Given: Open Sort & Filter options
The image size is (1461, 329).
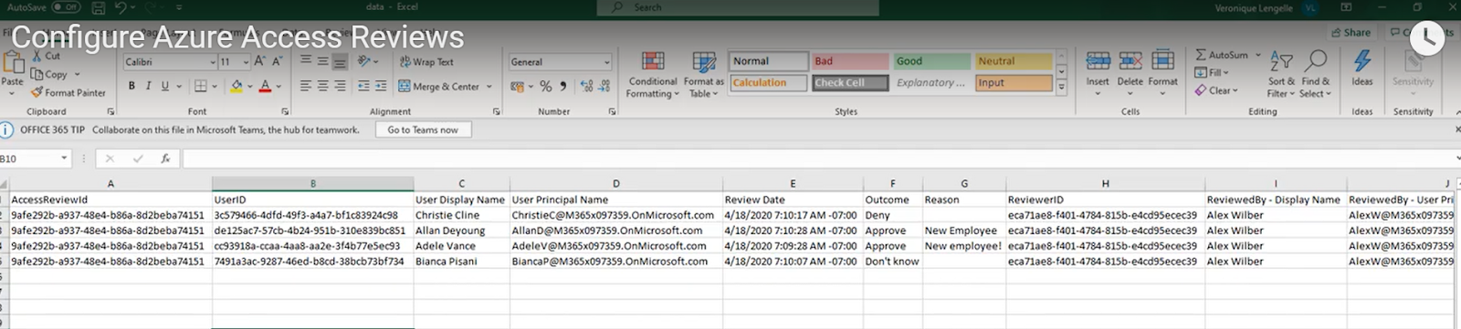Looking at the screenshot, I should (1281, 75).
